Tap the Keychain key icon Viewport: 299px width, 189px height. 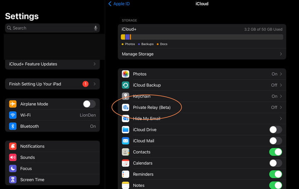pos(125,96)
